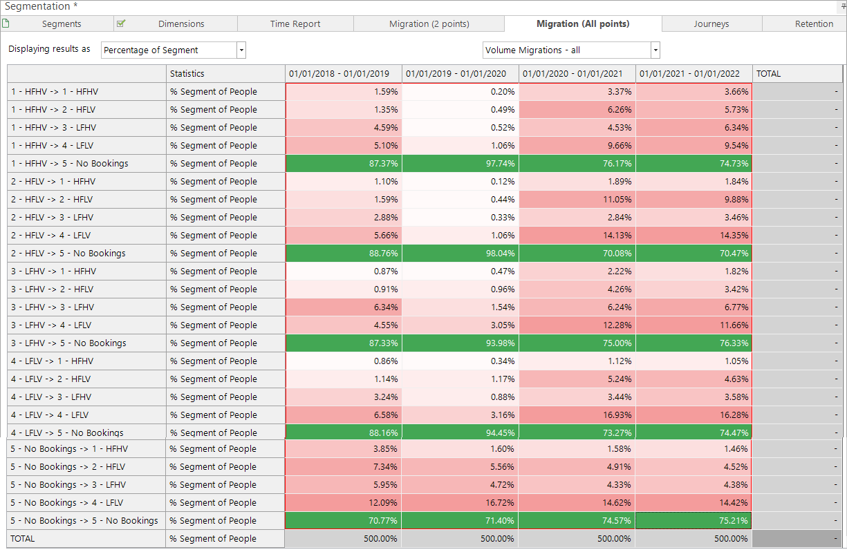This screenshot has height=552, width=847.
Task: Switch to the Migration (2 points) tab
Action: click(x=429, y=23)
